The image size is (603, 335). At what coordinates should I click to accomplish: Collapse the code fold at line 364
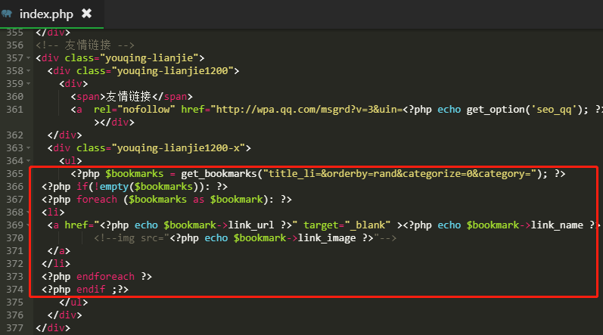29,161
